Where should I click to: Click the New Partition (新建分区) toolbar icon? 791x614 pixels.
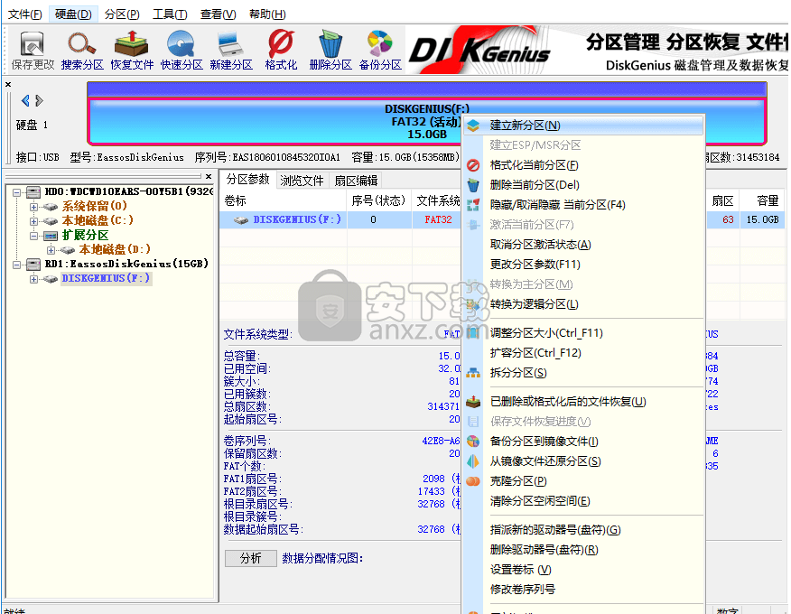coord(231,51)
